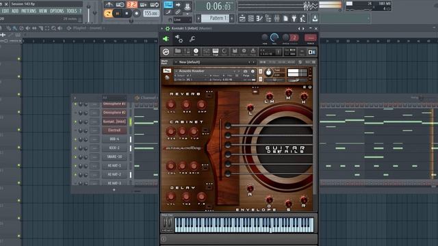Viewport: 438px width, 246px height.
Task: Toggle the pattern/song mode button
Action: click(108, 14)
